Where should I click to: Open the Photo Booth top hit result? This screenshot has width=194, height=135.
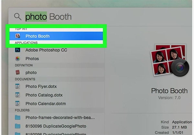tap(56, 36)
